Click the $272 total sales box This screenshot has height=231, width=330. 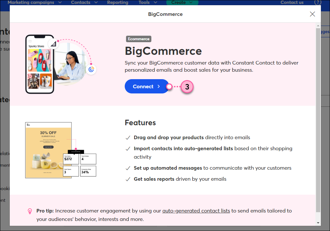71,159
